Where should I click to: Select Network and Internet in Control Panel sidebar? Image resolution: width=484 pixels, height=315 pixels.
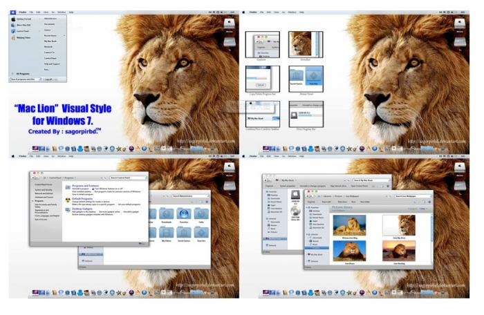44,193
